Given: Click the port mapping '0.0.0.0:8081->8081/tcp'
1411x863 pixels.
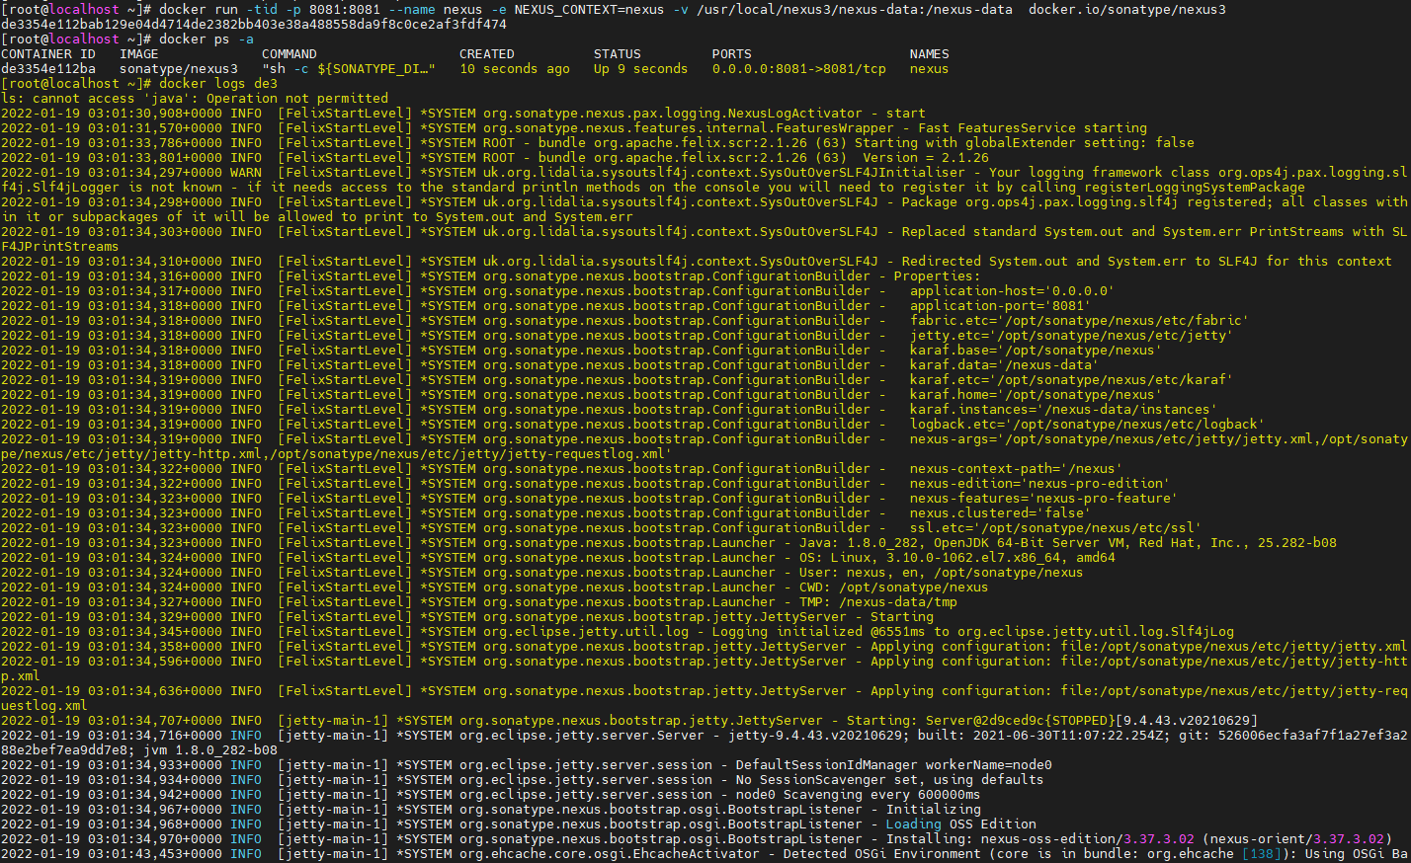Looking at the screenshot, I should click(799, 68).
